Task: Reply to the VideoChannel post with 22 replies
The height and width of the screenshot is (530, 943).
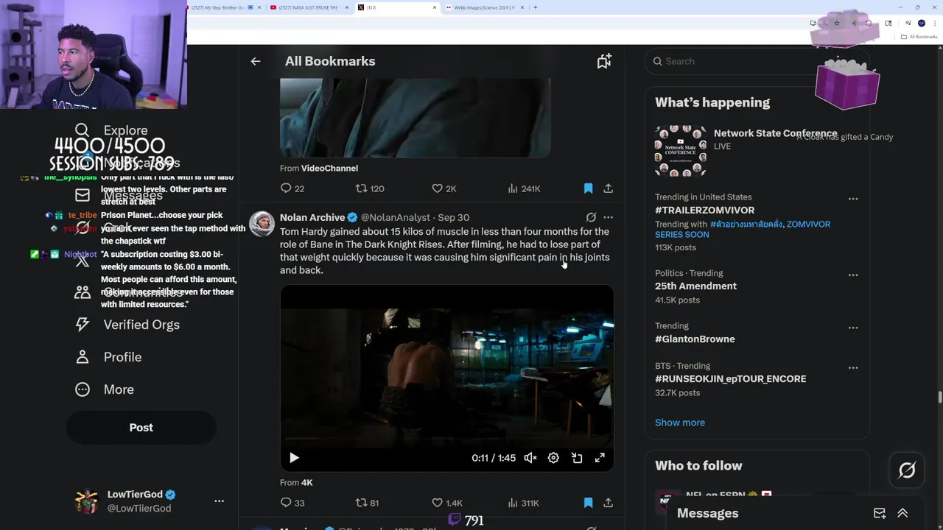Action: click(292, 188)
